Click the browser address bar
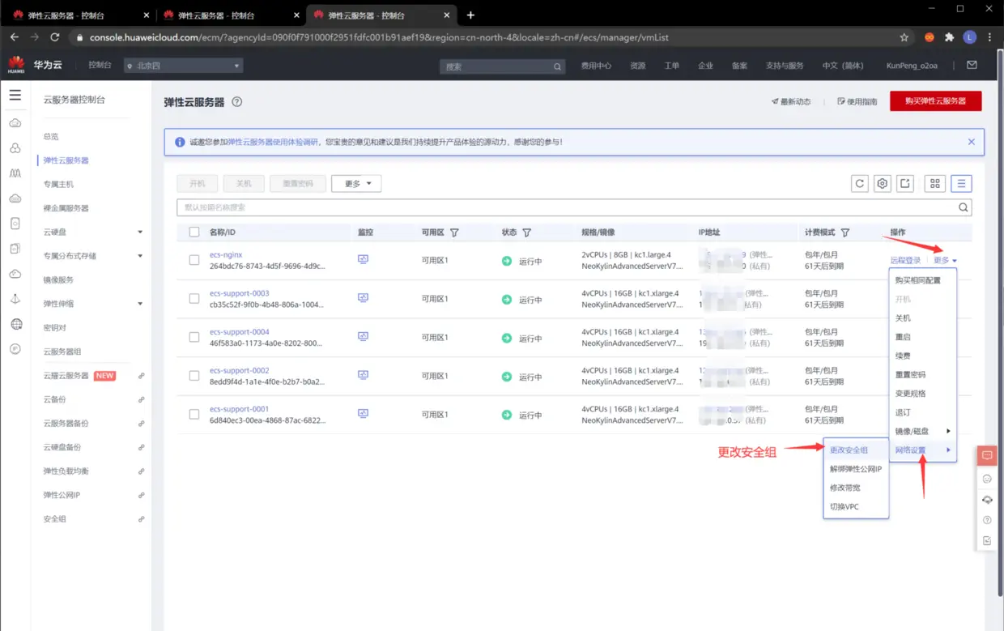The height and width of the screenshot is (631, 1004). pyautogui.click(x=486, y=37)
